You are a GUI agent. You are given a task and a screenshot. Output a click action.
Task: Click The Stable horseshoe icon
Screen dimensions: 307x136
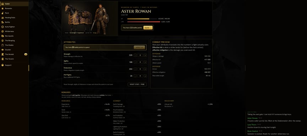(2, 45)
